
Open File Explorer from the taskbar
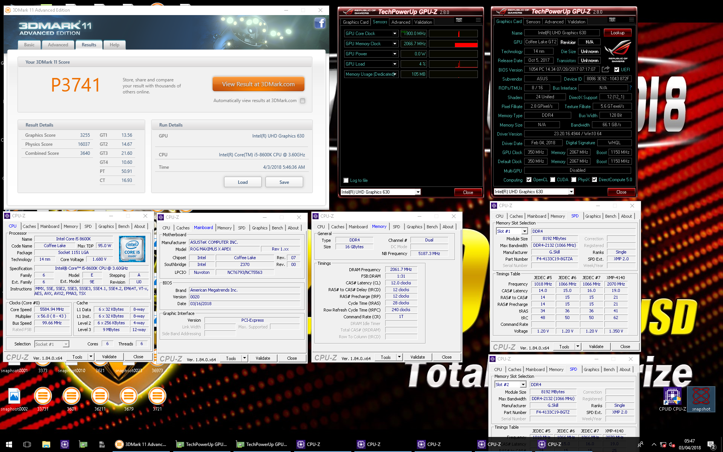[46, 444]
